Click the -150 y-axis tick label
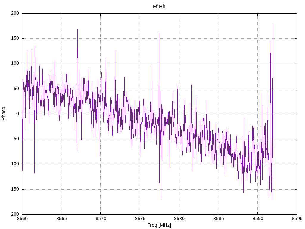305x229 pixels. (14, 189)
